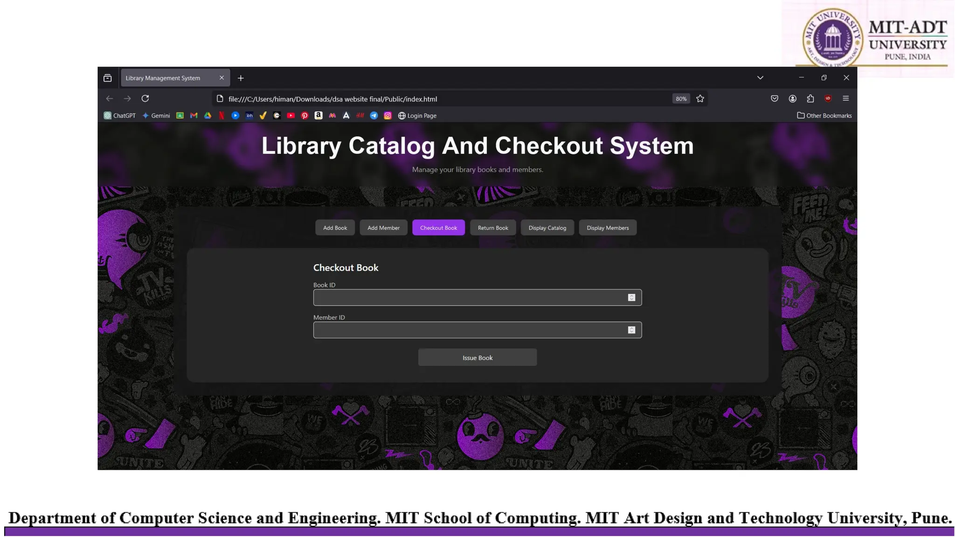
Task: Click inside the Member ID field
Action: [469, 330]
